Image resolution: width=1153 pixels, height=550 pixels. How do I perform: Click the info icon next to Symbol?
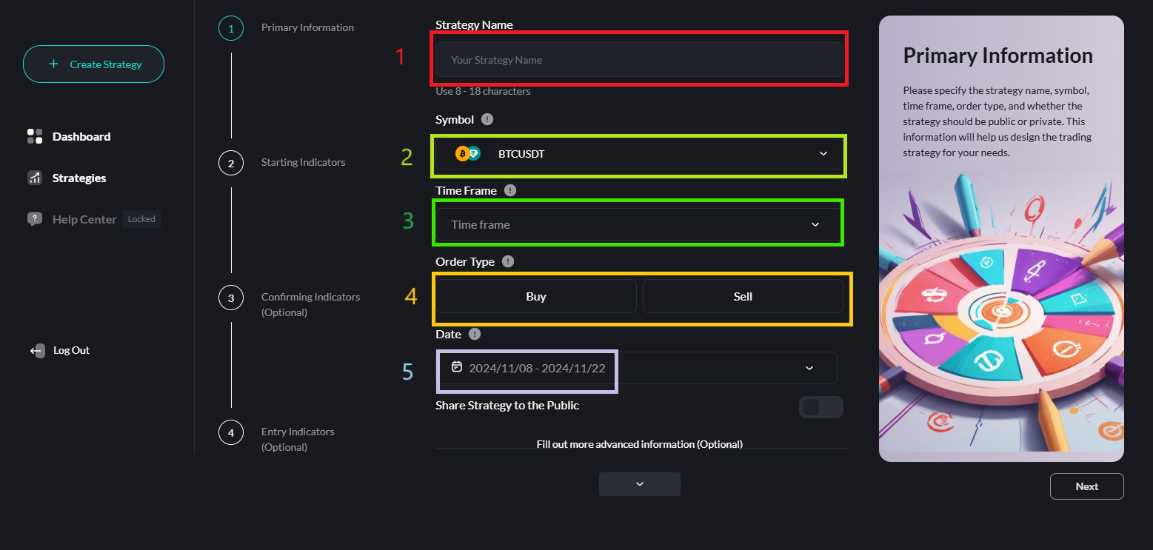pyautogui.click(x=487, y=119)
